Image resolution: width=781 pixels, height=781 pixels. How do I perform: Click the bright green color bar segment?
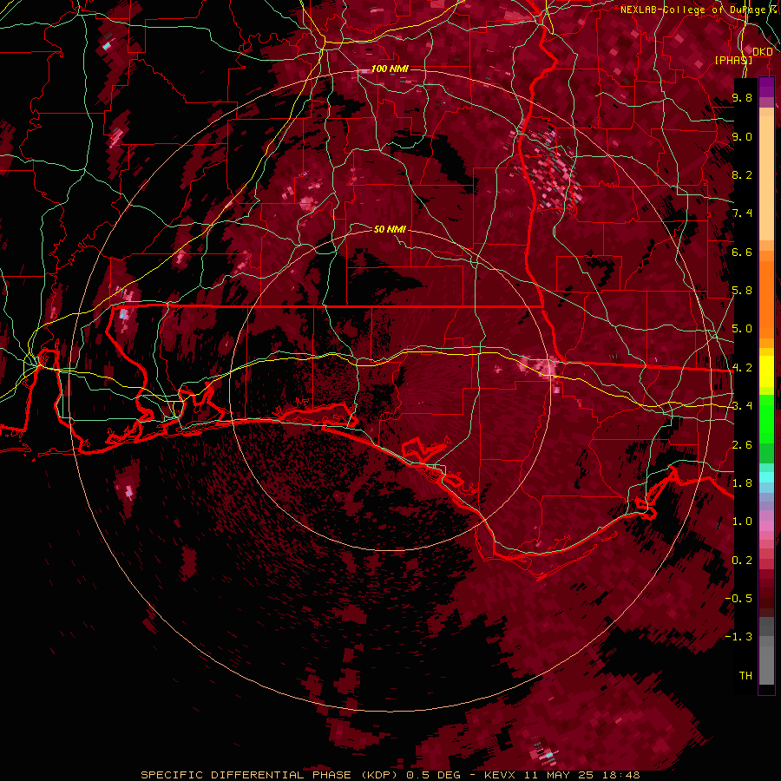coord(766,418)
